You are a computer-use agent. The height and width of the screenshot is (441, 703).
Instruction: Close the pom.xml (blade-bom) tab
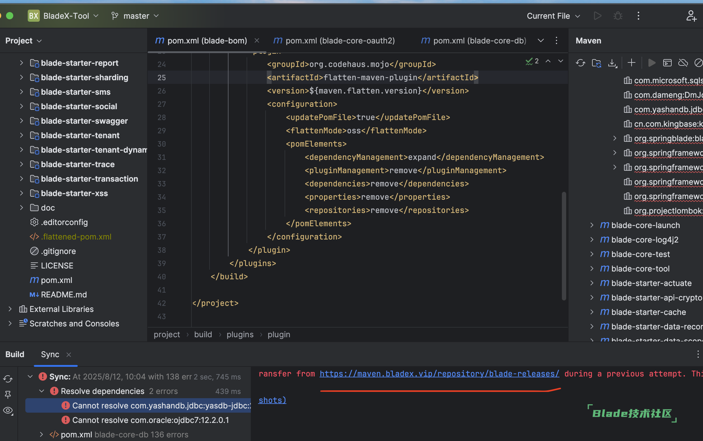(257, 40)
